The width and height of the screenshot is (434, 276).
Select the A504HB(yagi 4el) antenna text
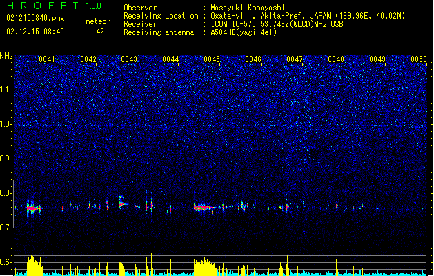tap(244, 32)
